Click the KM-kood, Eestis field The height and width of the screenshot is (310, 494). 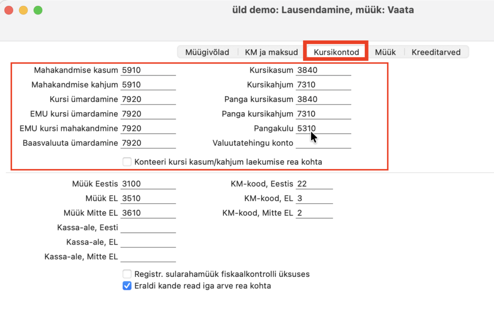(x=314, y=183)
